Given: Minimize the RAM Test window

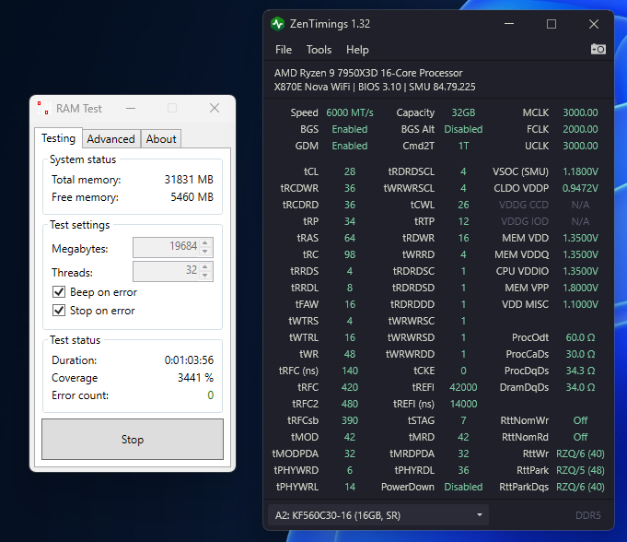Looking at the screenshot, I should tap(131, 108).
